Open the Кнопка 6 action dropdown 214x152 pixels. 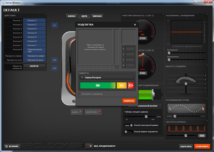(x=34, y=41)
